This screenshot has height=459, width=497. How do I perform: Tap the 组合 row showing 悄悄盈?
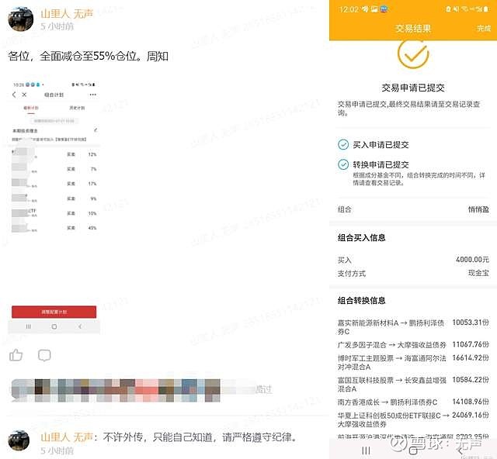[x=413, y=209]
